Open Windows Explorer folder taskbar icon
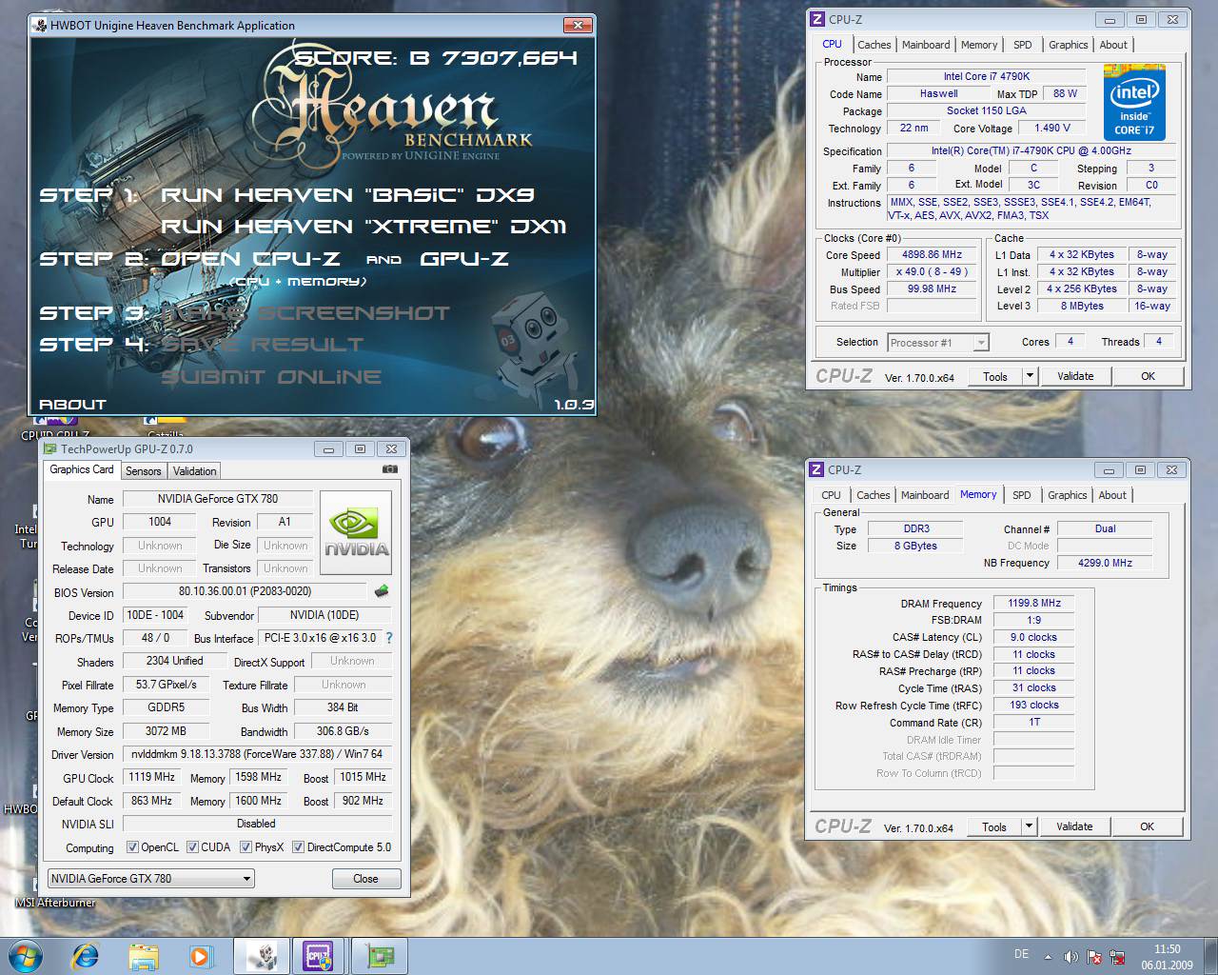 (x=144, y=956)
